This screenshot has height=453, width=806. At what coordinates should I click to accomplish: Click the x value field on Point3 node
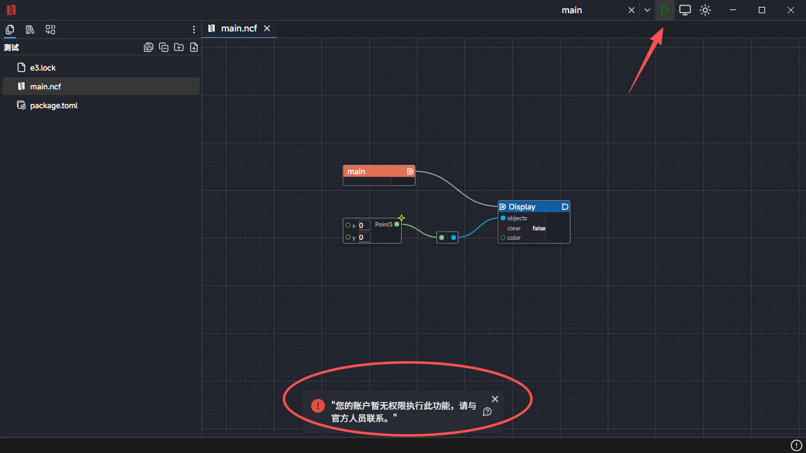tap(363, 225)
